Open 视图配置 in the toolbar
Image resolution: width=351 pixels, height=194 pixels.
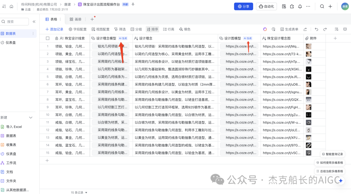pyautogui.click(x=100, y=29)
